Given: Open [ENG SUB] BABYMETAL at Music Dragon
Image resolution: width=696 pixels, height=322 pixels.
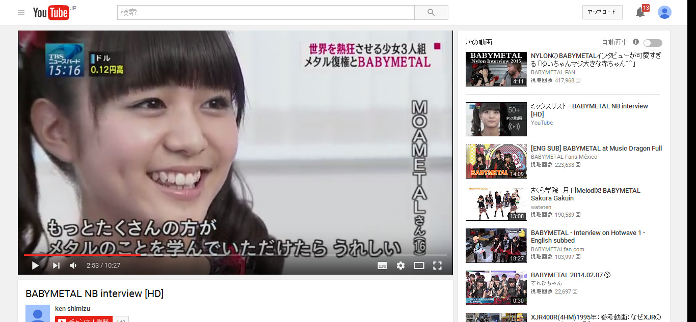Looking at the screenshot, I should 596,148.
